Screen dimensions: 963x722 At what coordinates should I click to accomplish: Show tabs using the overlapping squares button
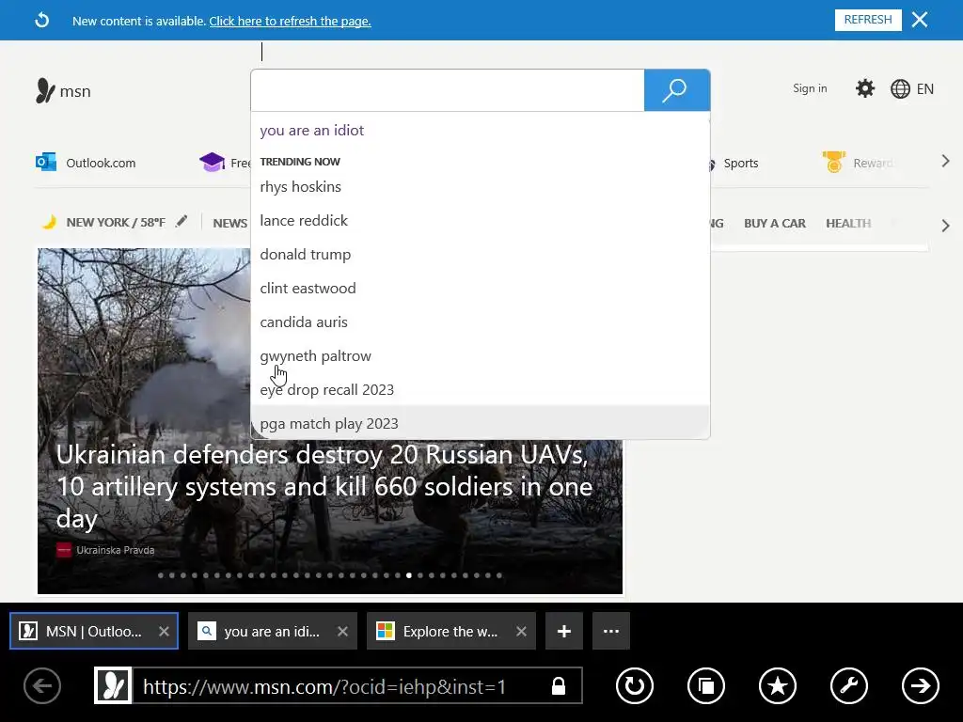pos(706,685)
